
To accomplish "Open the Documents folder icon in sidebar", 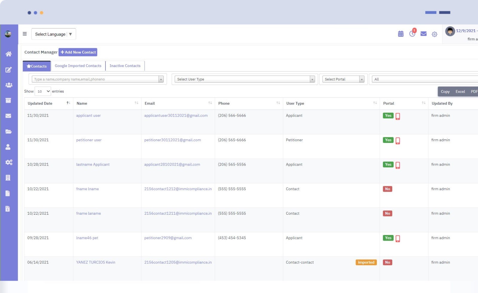I will (x=9, y=132).
